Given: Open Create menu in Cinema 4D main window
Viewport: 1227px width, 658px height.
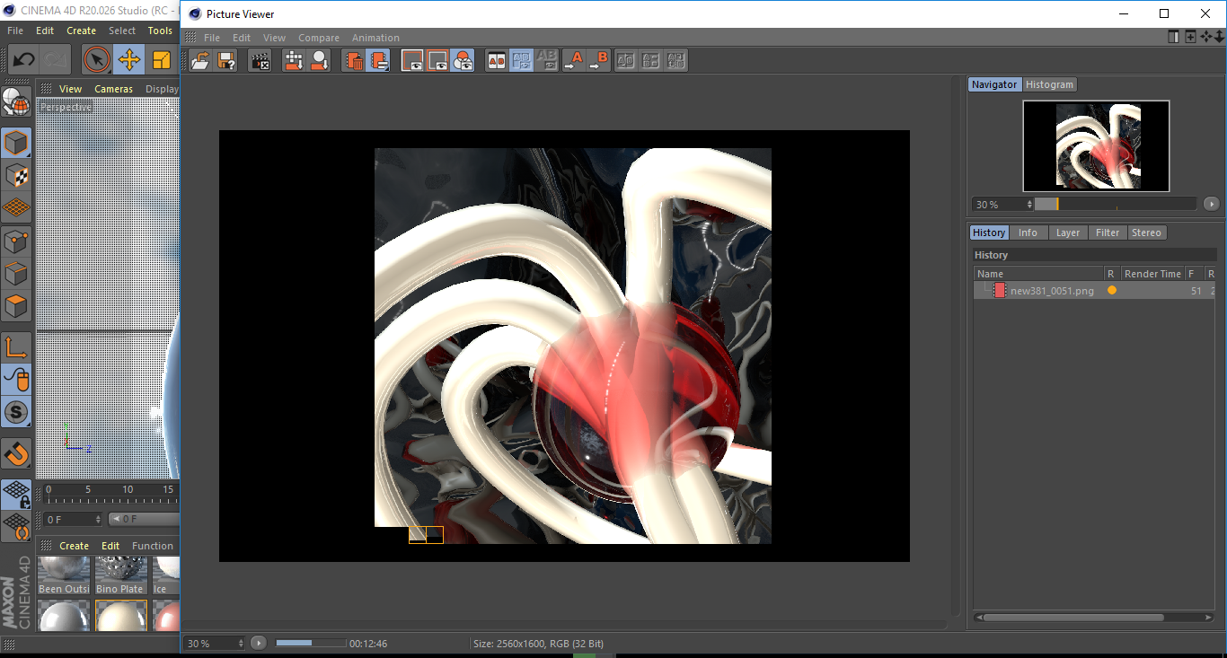Looking at the screenshot, I should (81, 31).
